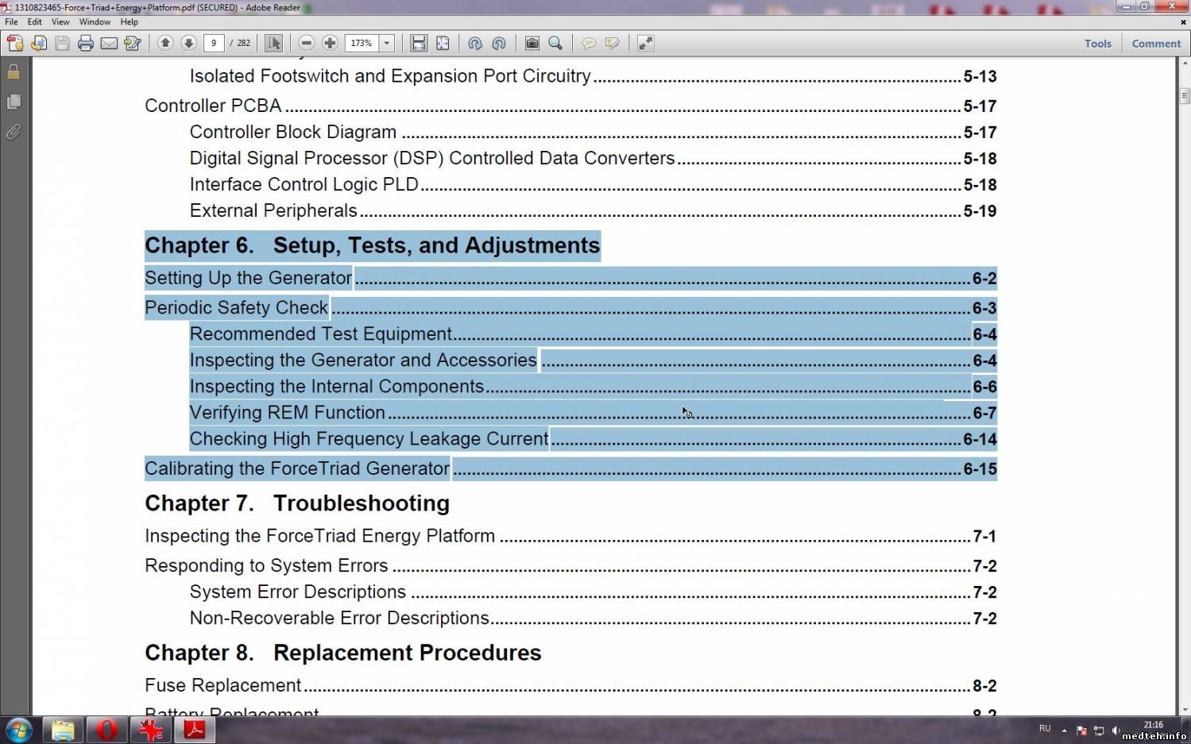1191x744 pixels.
Task: Take a snapshot with the camera tool
Action: pos(532,44)
